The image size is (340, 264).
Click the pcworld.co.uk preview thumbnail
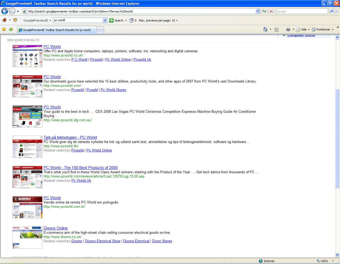(x=27, y=56)
